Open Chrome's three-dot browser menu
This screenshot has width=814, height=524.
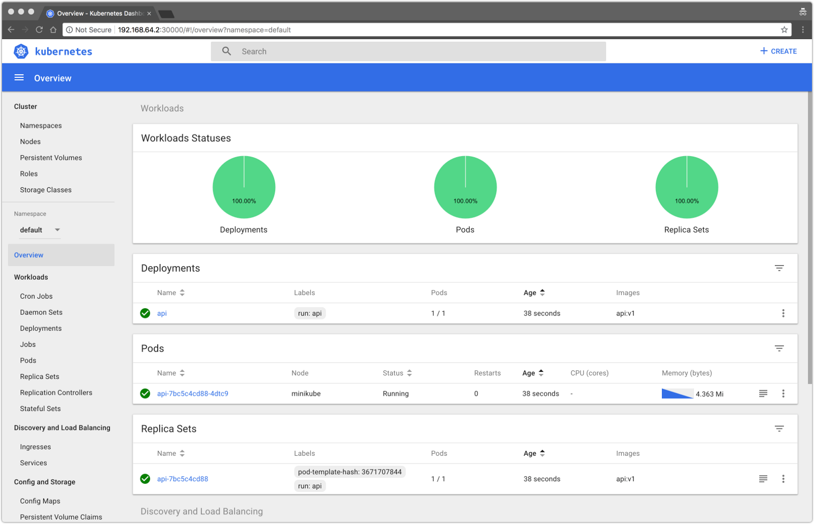[x=803, y=30]
